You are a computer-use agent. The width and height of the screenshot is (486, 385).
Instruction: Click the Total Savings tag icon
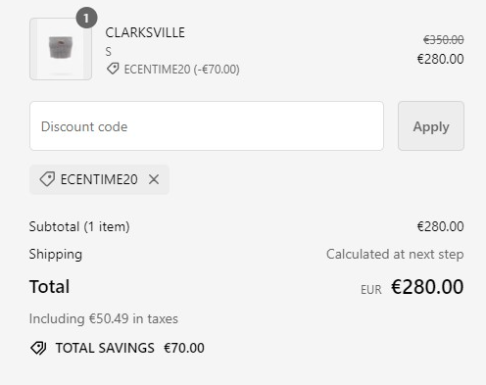pos(38,348)
